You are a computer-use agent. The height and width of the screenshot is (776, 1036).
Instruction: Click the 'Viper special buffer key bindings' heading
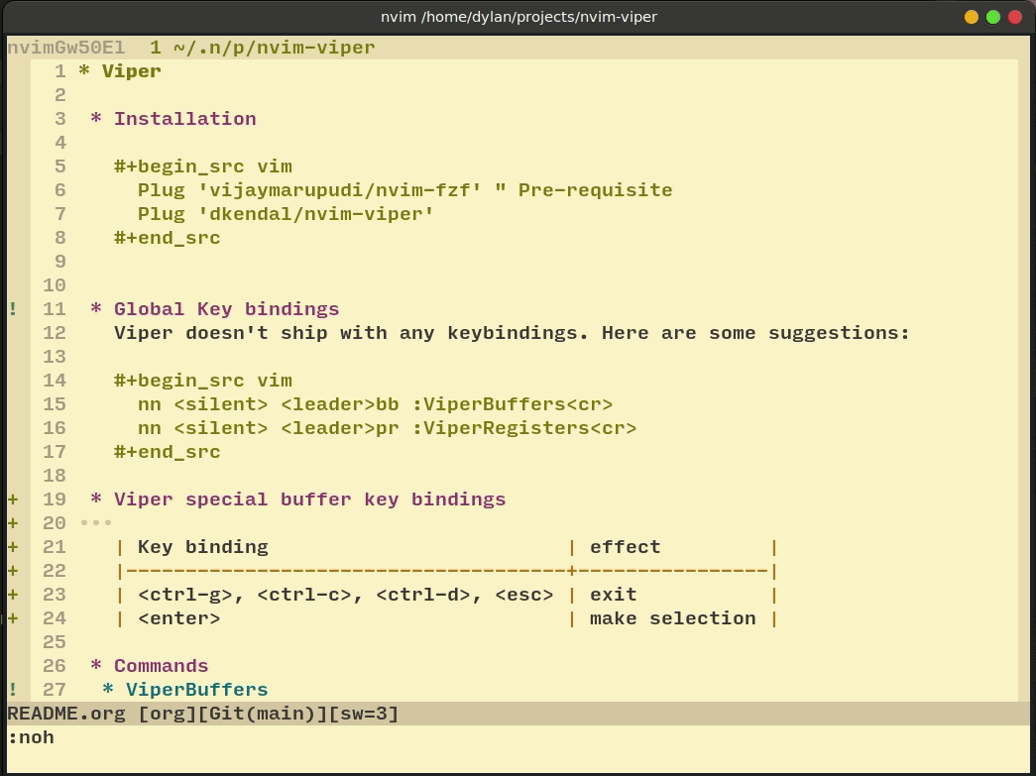pyautogui.click(x=310, y=499)
